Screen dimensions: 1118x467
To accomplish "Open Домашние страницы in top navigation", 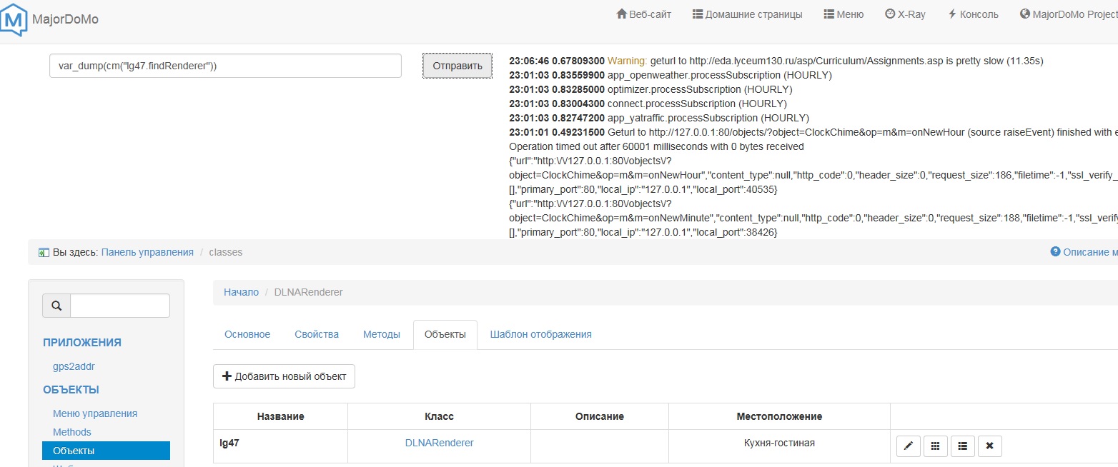I will [x=747, y=14].
